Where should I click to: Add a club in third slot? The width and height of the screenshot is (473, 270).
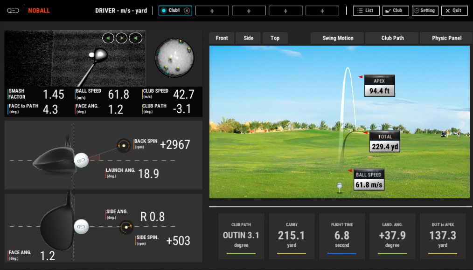(249, 11)
